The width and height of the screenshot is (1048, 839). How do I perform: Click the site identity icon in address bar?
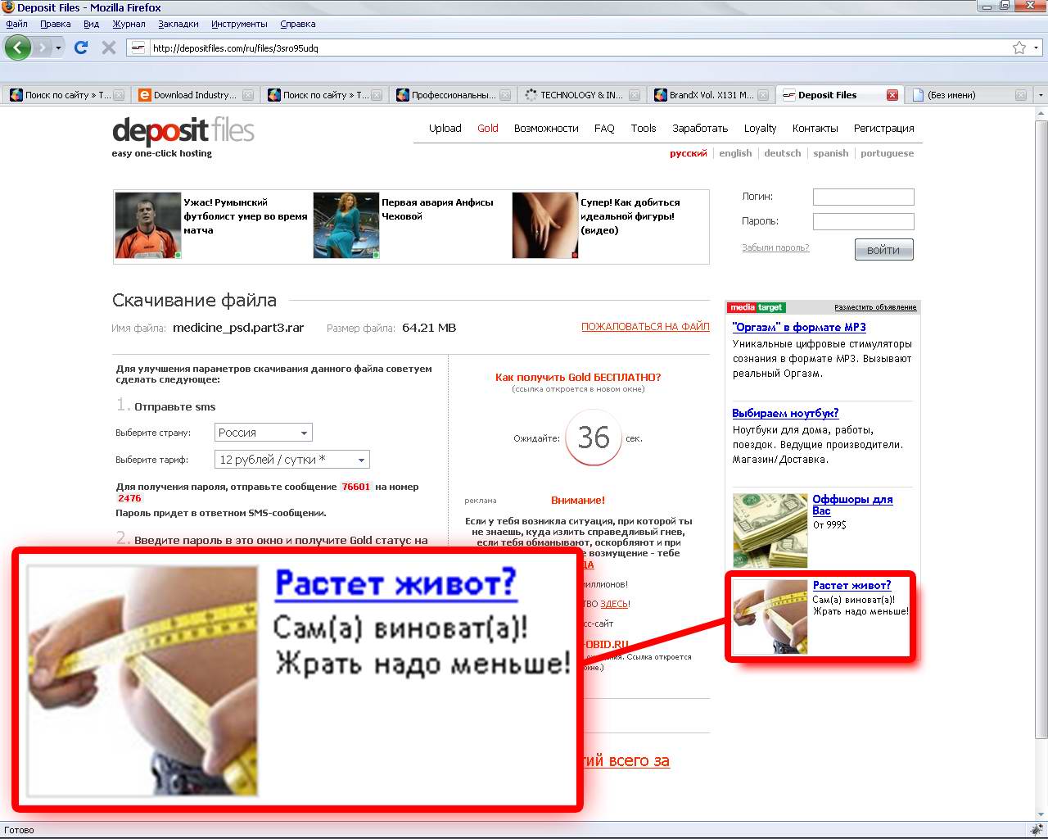pyautogui.click(x=138, y=48)
